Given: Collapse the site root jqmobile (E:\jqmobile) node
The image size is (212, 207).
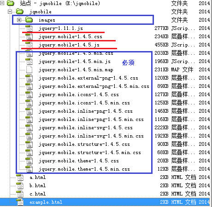Looking at the screenshot, I should tap(2, 3).
